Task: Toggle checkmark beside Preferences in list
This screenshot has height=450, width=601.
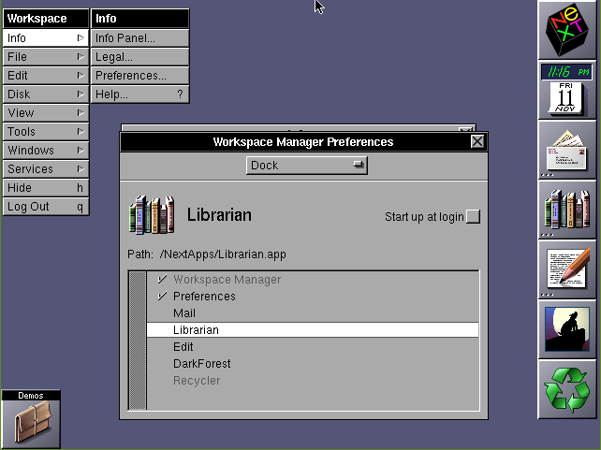Action: pyautogui.click(x=162, y=296)
